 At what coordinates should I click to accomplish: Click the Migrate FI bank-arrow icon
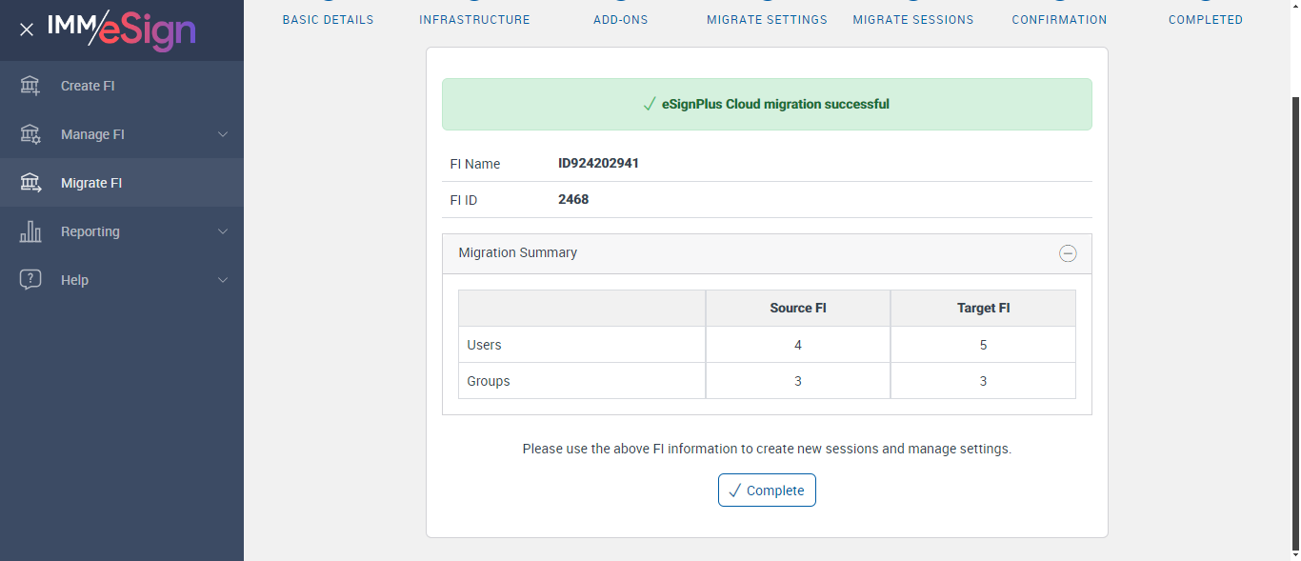30,183
